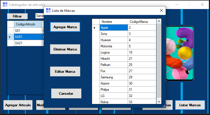The image size is (210, 115).
Task: Choose the Motorola brand row
Action: [x=114, y=46]
